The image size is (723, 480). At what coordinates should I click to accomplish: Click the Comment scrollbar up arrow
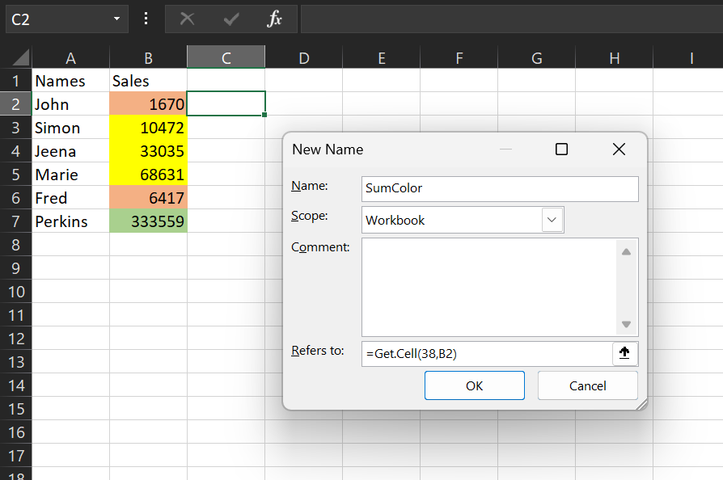pos(626,252)
